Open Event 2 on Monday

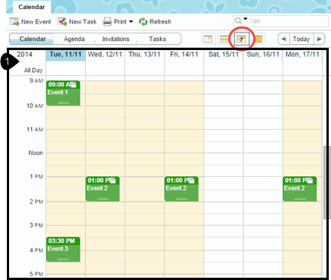pos(300,189)
